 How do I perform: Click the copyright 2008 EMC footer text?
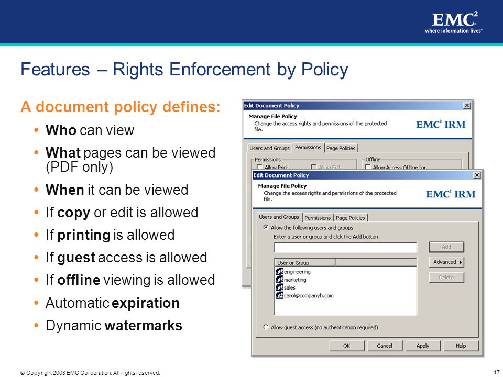pos(90,373)
